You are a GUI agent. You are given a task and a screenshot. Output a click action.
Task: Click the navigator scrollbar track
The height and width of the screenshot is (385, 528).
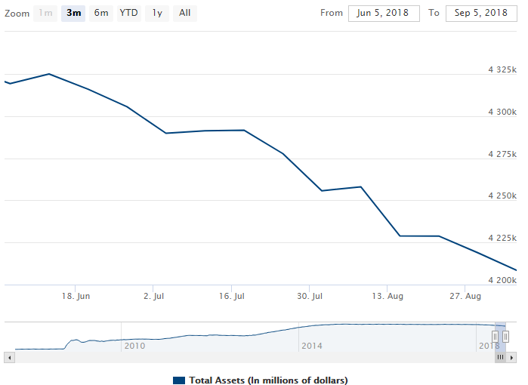(255, 357)
